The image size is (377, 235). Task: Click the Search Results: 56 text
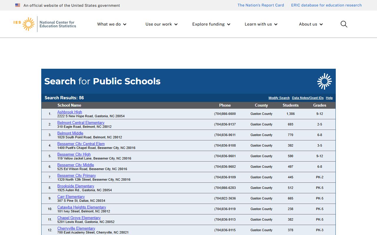click(64, 98)
